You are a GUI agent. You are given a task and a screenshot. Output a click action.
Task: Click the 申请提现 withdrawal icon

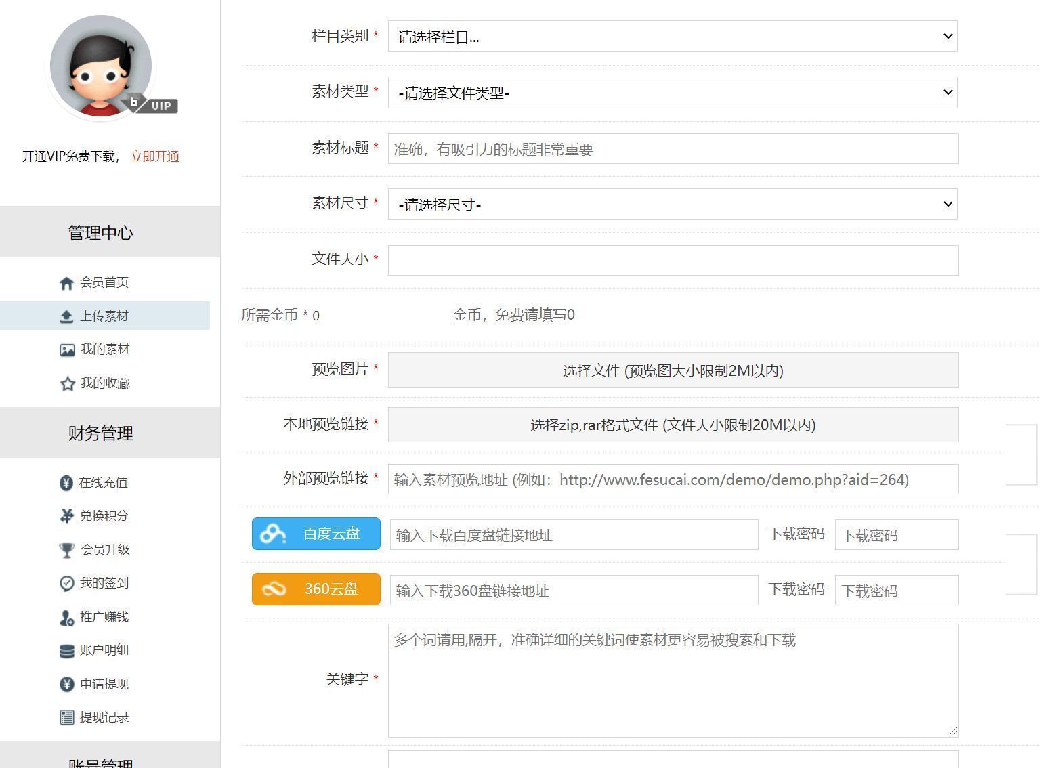tap(65, 684)
